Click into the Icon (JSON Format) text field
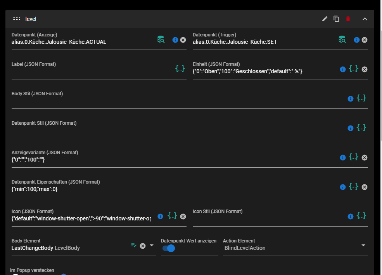382x275 pixels. pos(81,218)
